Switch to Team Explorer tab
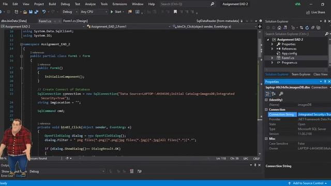Screen dimensions: 331x186 301,74
